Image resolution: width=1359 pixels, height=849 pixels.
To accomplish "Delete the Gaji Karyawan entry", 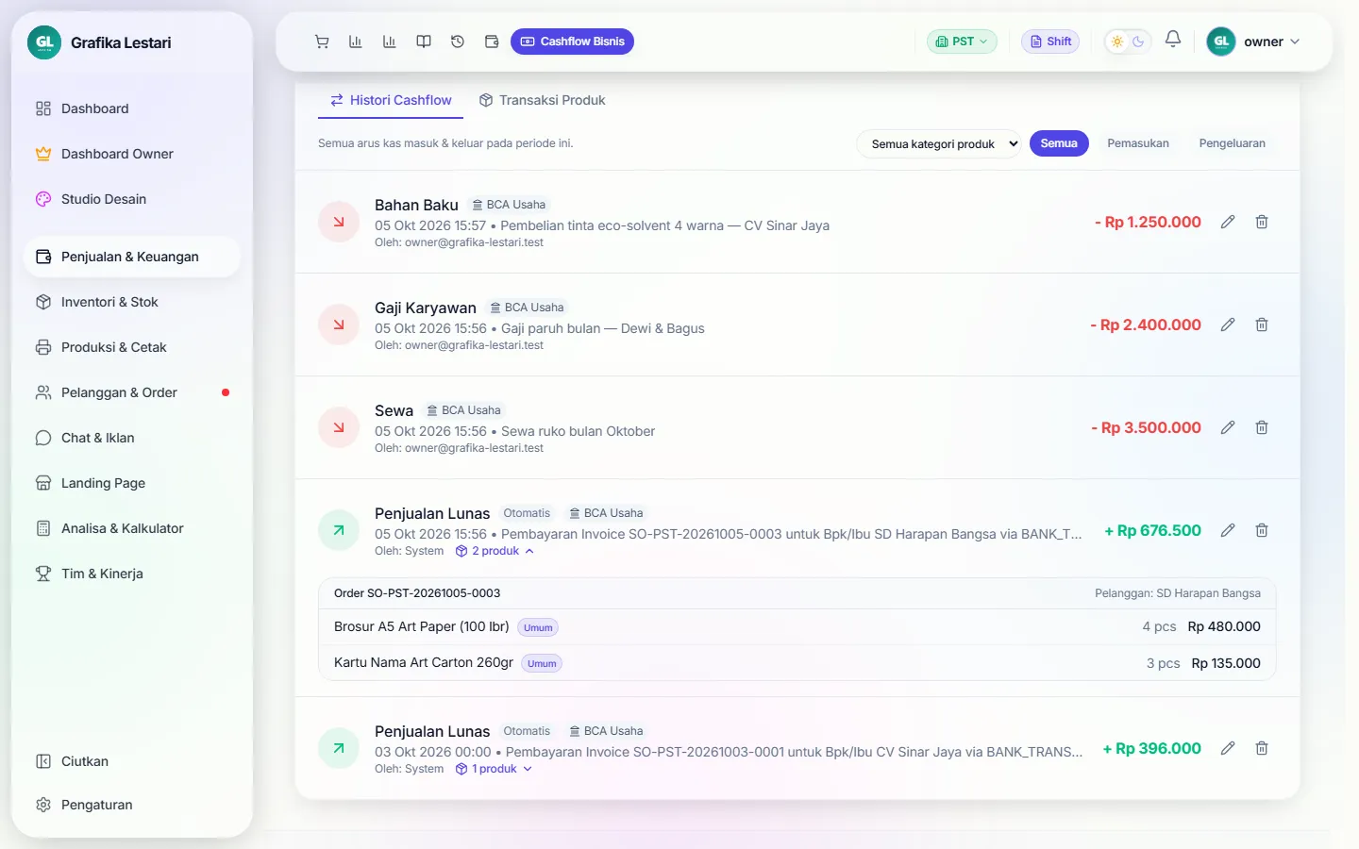I will pyautogui.click(x=1262, y=325).
